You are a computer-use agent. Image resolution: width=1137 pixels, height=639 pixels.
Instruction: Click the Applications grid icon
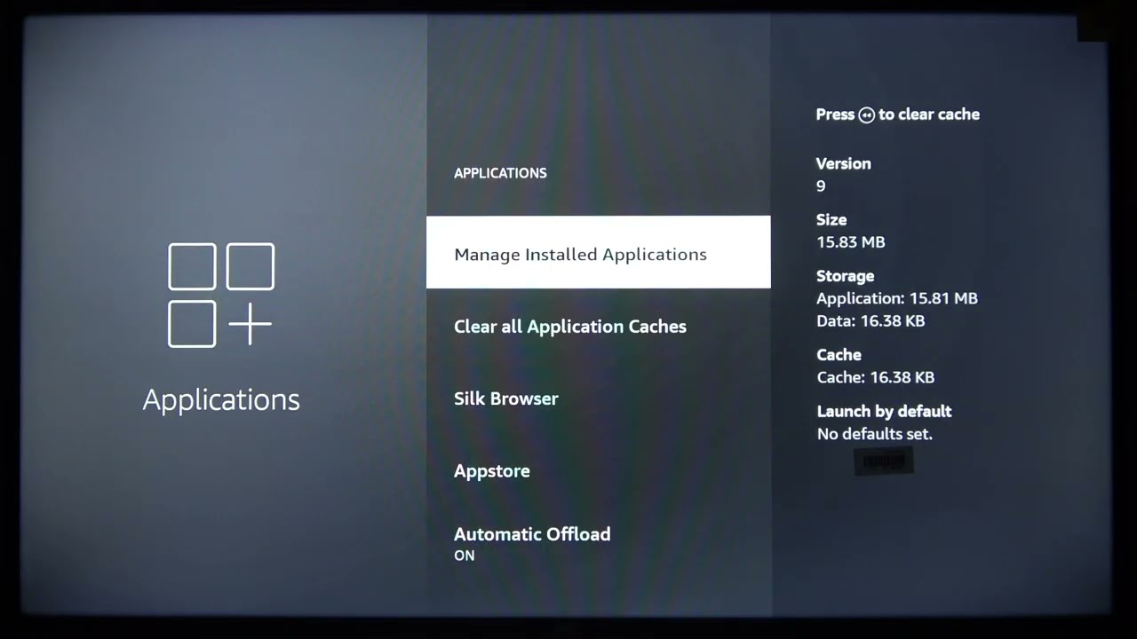tap(221, 295)
